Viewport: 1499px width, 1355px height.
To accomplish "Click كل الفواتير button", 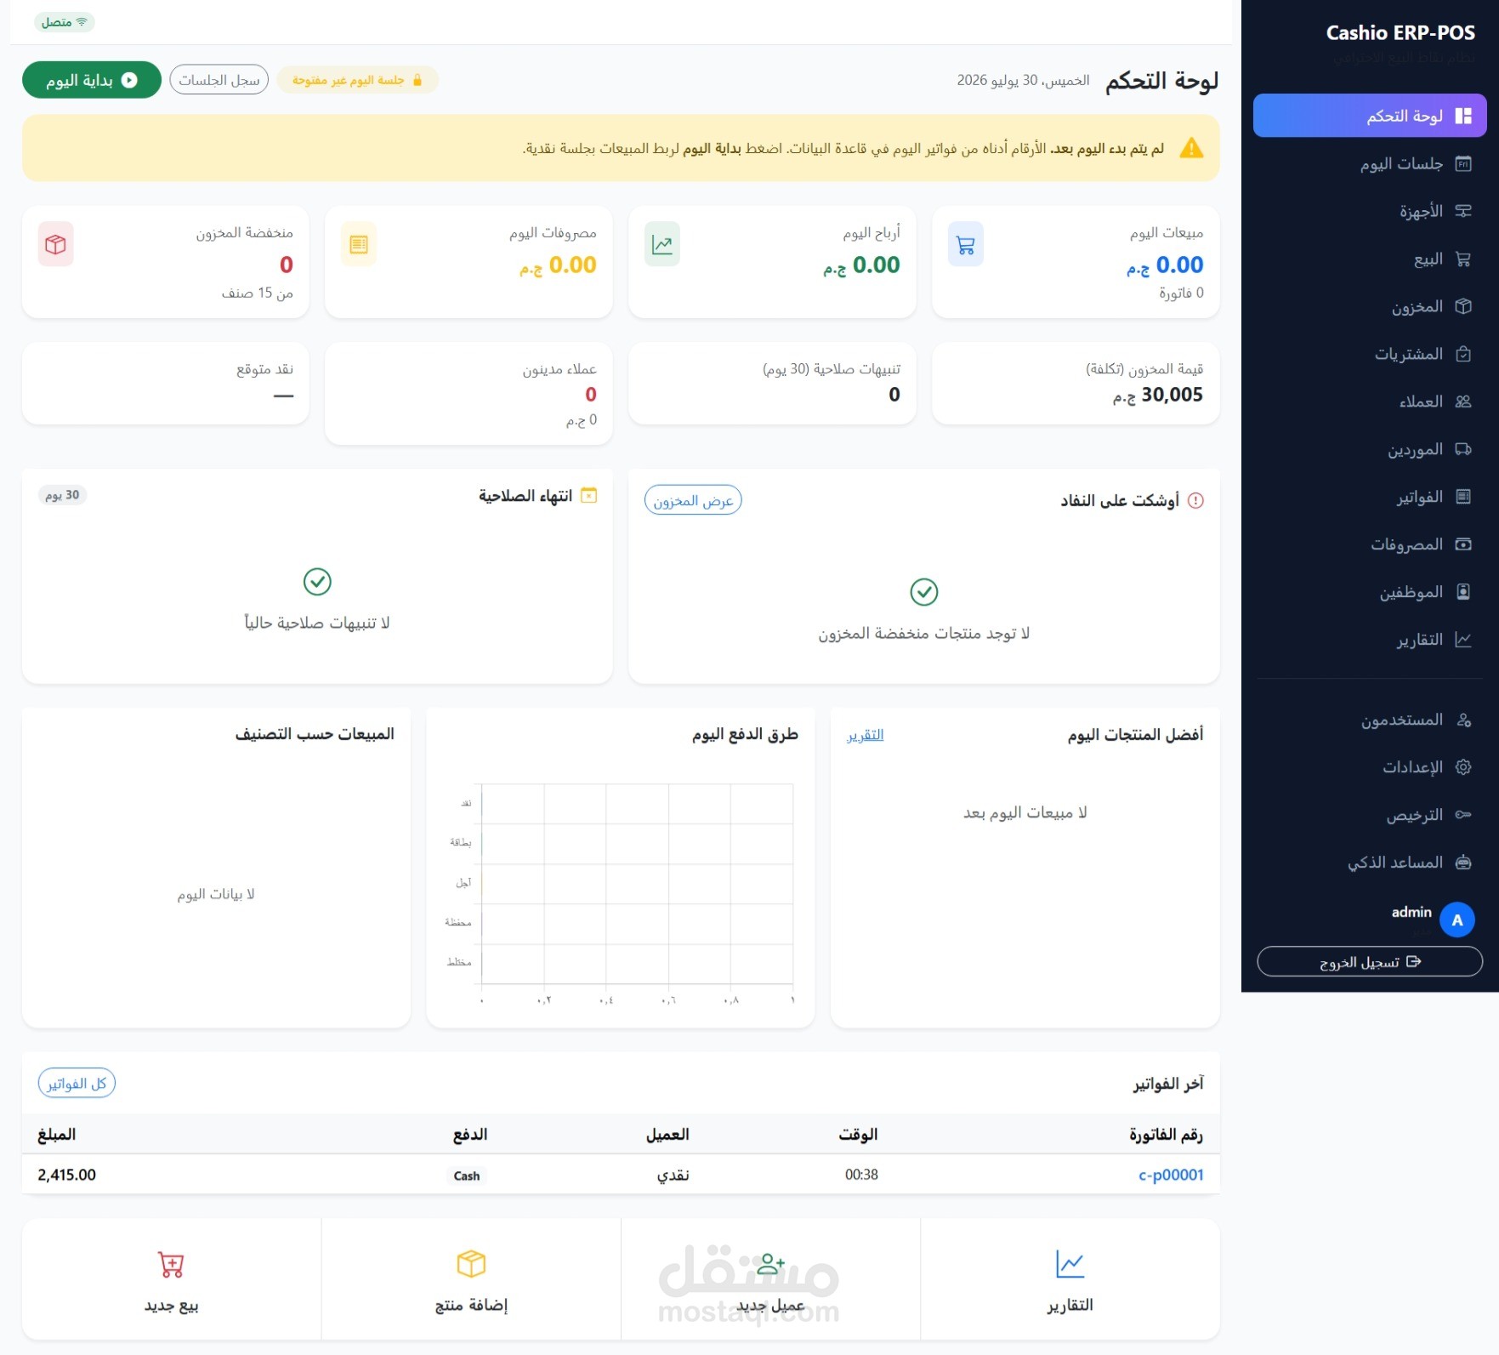I will 77,1084.
